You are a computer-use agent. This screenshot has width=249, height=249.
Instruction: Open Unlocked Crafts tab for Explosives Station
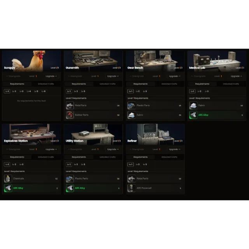point(46,157)
